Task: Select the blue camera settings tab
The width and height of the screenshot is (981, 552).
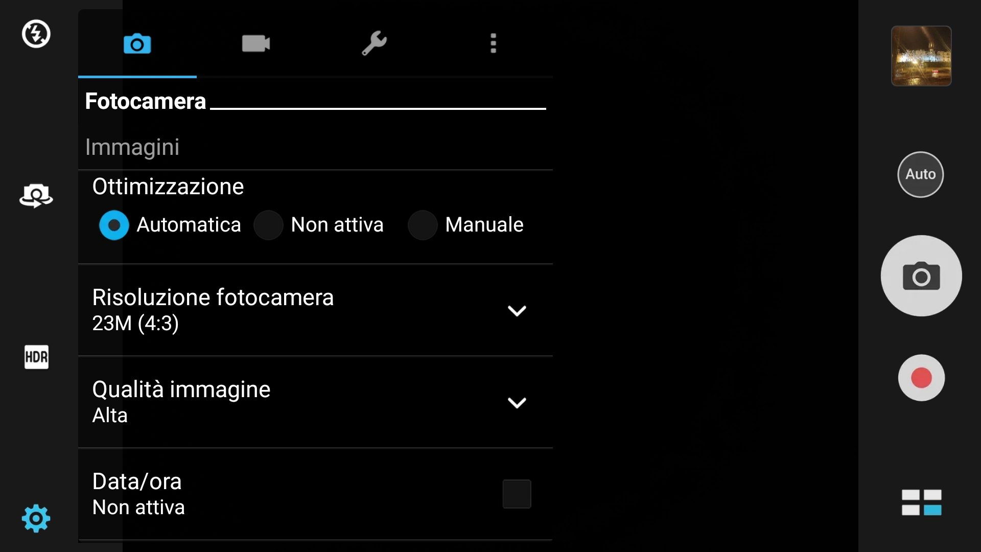Action: pyautogui.click(x=137, y=43)
